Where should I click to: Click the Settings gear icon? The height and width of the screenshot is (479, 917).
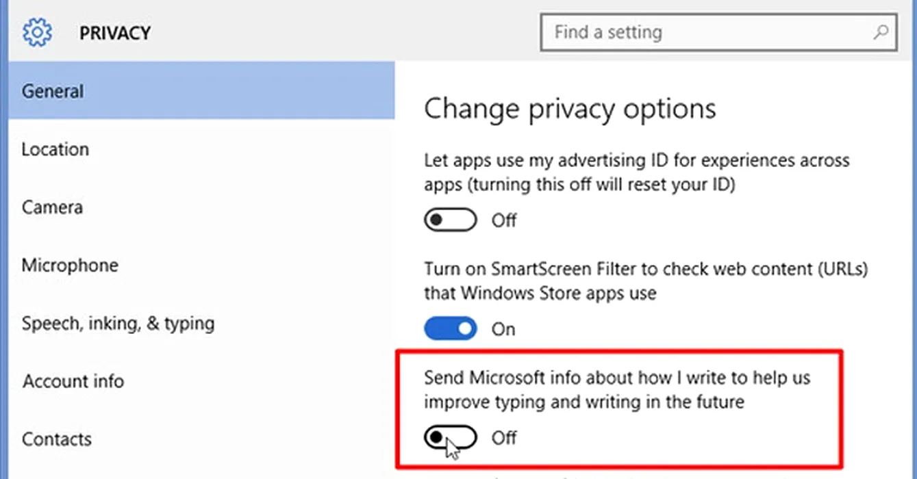pyautogui.click(x=37, y=32)
